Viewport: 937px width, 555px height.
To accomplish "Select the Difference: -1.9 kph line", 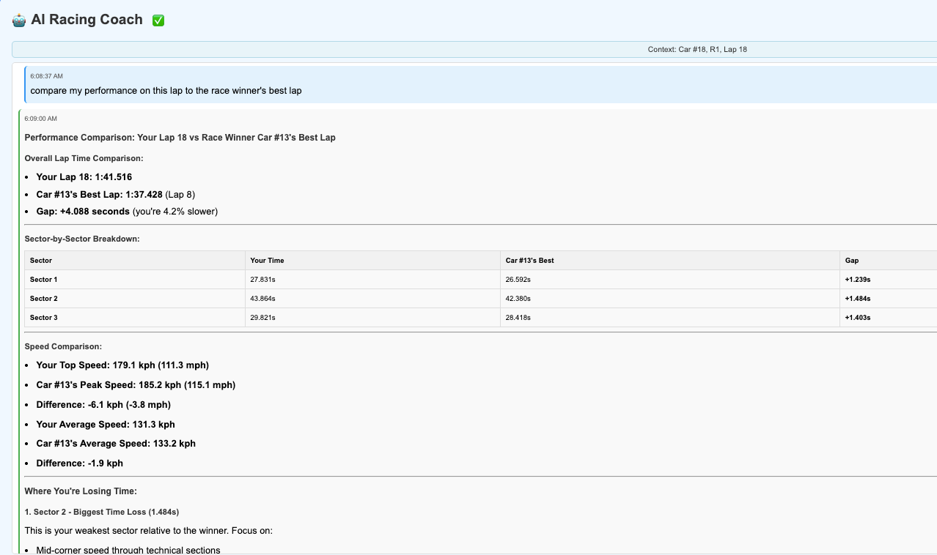I will click(x=79, y=463).
